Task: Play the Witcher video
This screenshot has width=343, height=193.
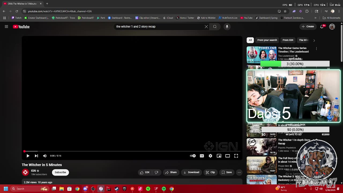Action: [28, 156]
